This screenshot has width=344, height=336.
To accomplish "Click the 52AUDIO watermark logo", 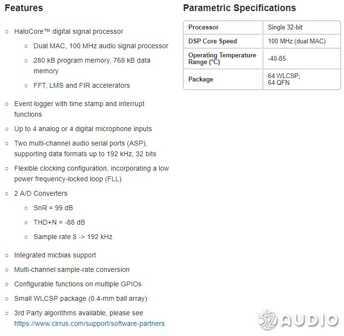I will [298, 321].
